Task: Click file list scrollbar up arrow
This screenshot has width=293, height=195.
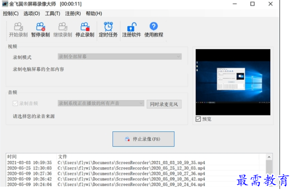Action: (269, 157)
